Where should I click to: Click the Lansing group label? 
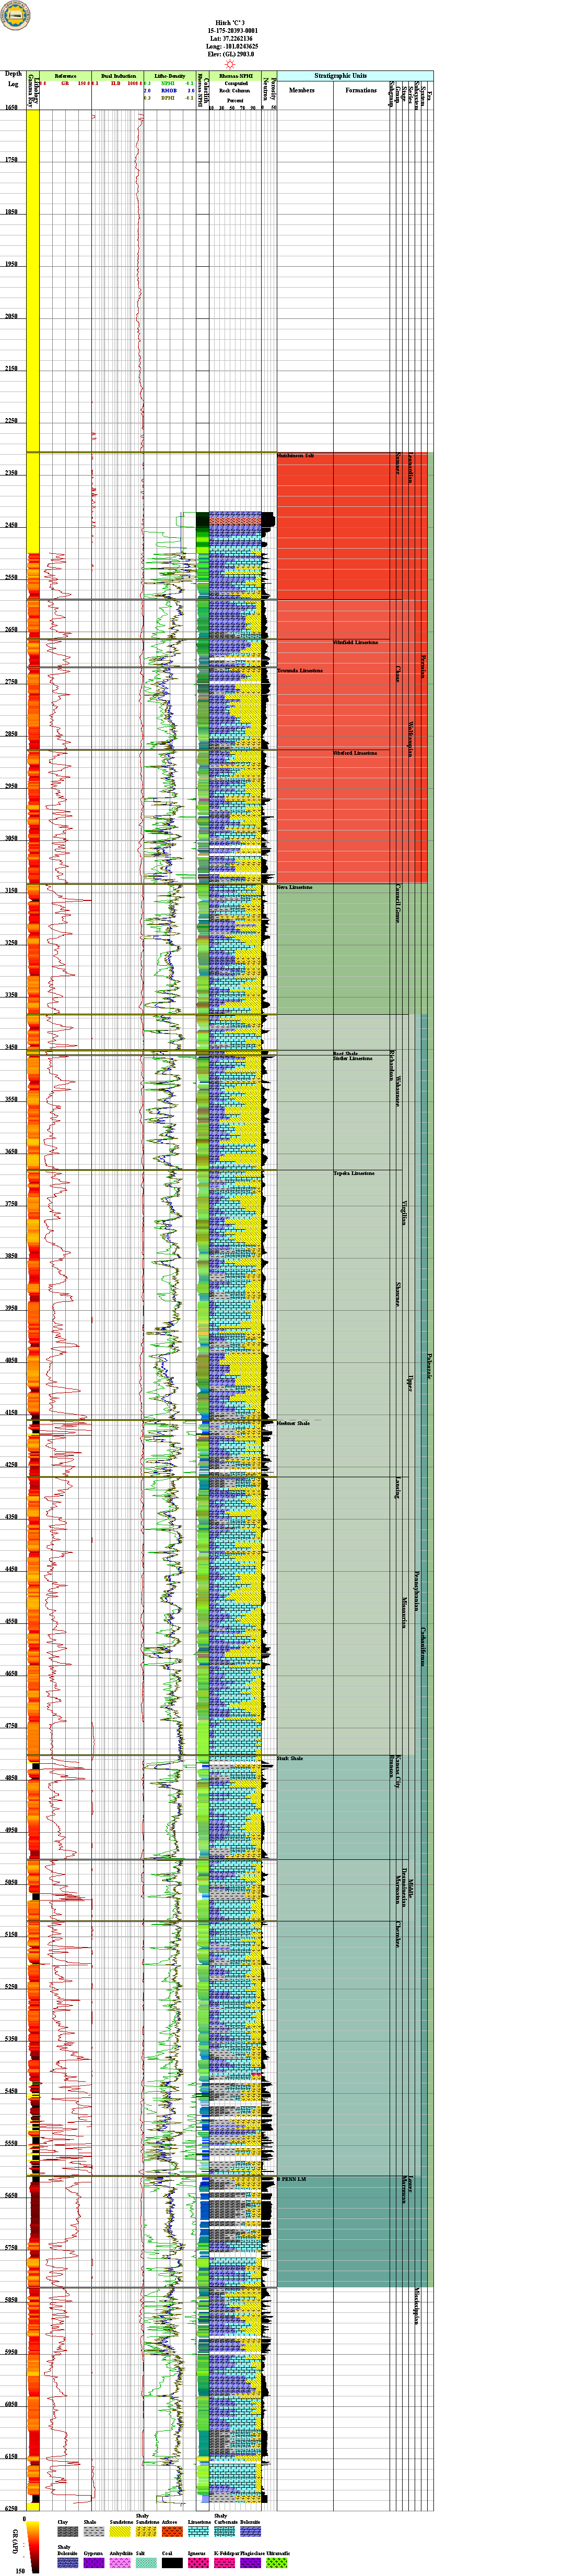click(398, 1489)
